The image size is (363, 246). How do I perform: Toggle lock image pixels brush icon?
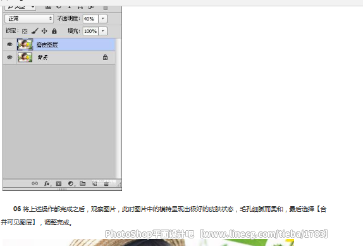click(x=35, y=31)
